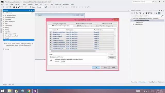165x93 pixels.
Task: Click Visual Studio taskbar icon
Action: click(35, 91)
